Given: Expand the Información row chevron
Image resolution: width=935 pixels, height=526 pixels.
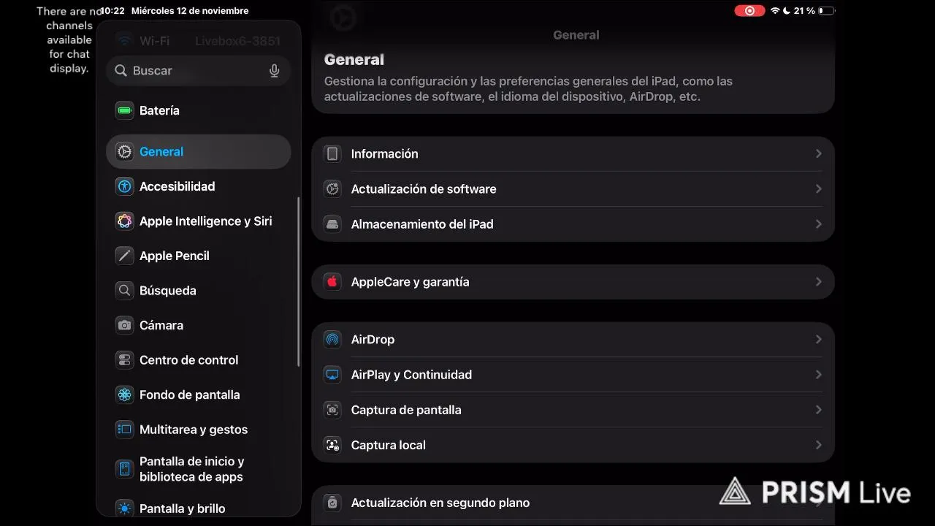Looking at the screenshot, I should [x=818, y=154].
